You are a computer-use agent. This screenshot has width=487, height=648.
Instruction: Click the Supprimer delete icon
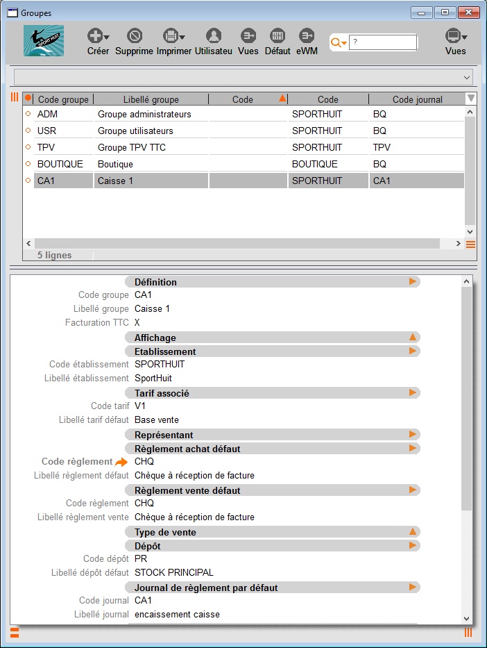135,36
